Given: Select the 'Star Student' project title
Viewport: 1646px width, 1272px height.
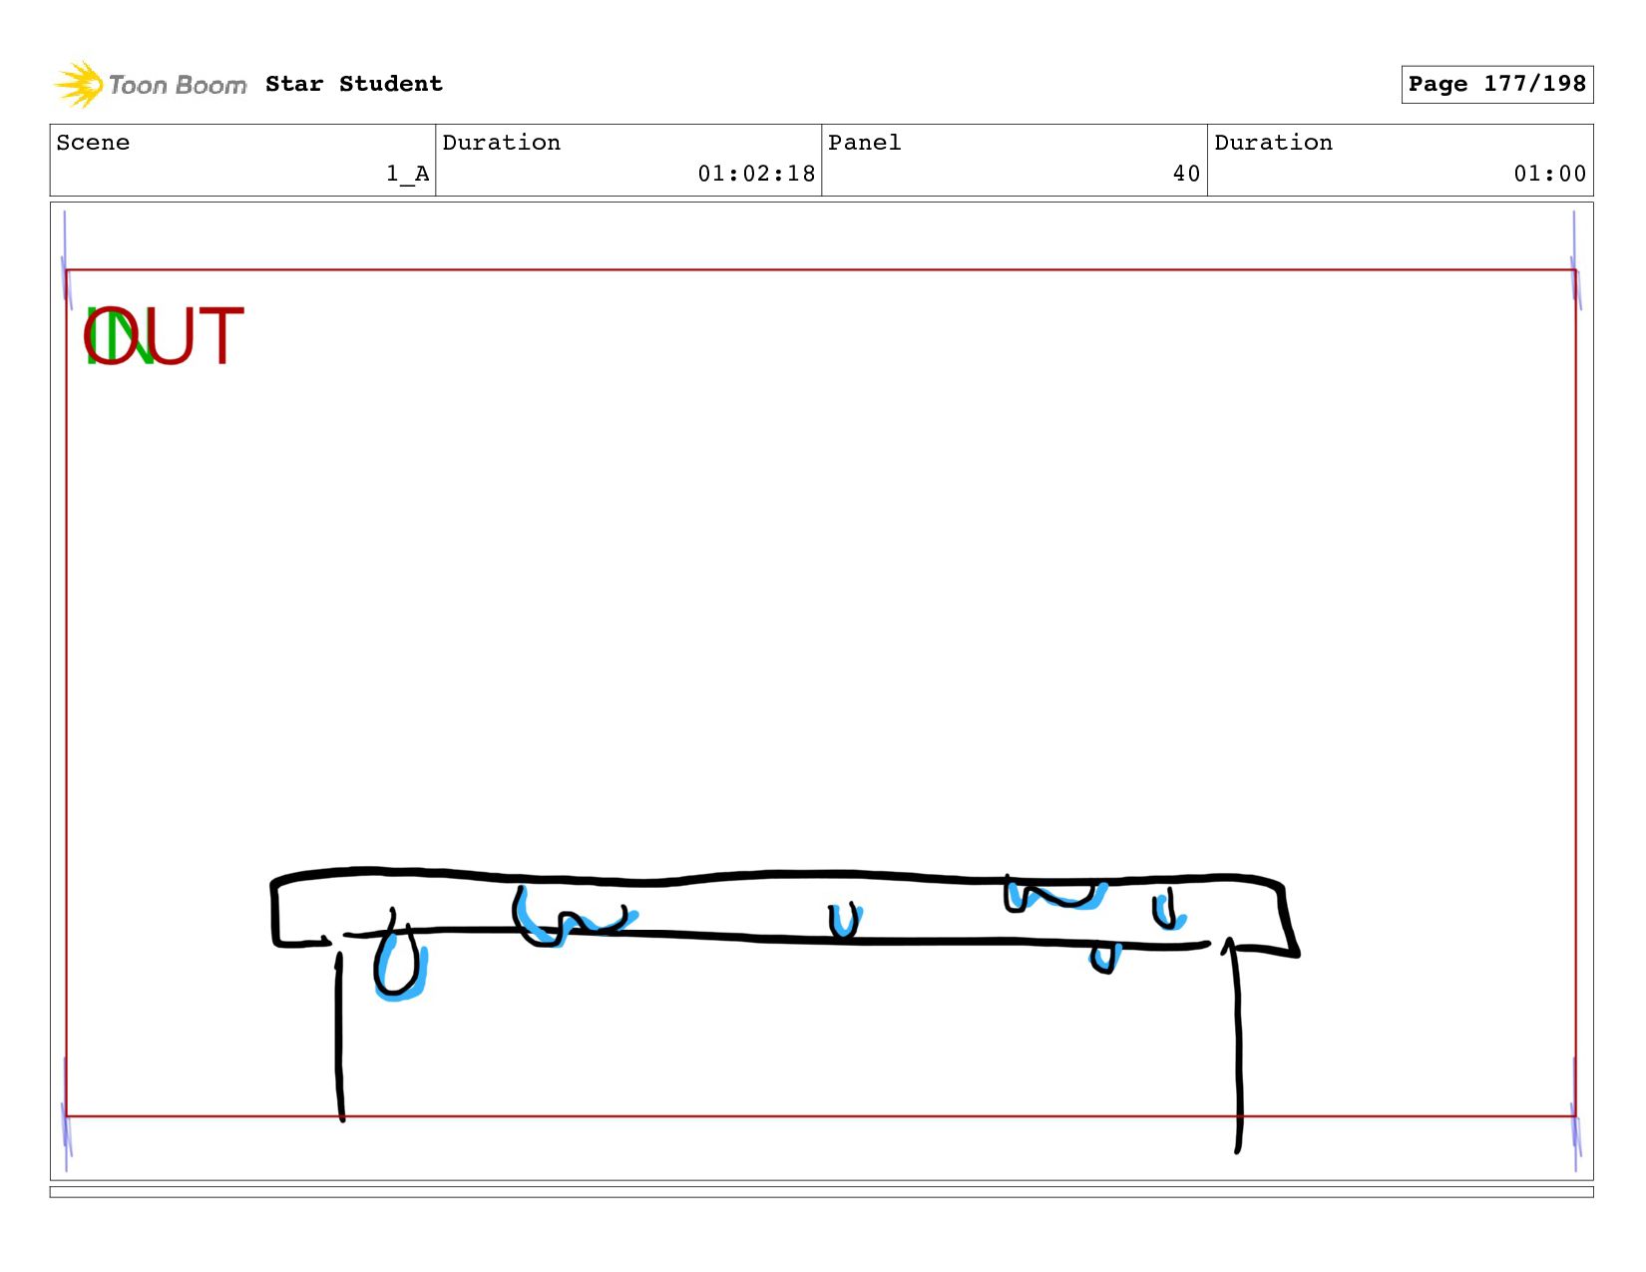Looking at the screenshot, I should tap(354, 84).
